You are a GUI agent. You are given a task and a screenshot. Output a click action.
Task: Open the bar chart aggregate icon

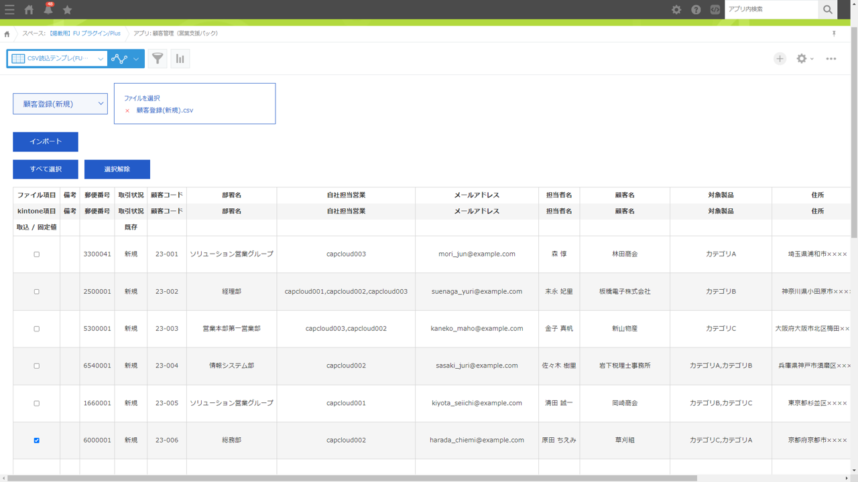[x=180, y=58]
